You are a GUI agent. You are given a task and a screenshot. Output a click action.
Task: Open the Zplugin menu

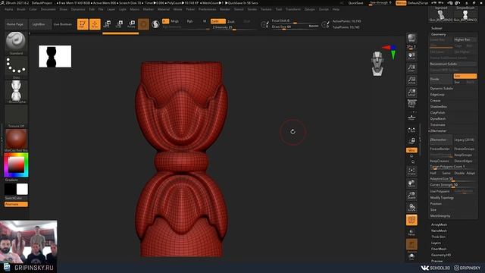pyautogui.click(x=310, y=9)
